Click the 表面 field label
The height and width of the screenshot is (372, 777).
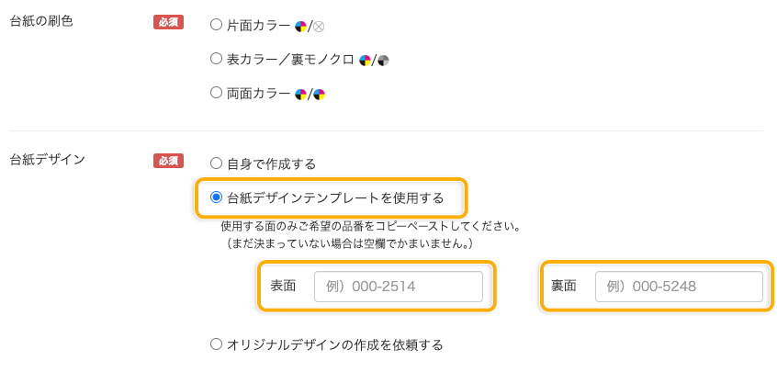[283, 287]
